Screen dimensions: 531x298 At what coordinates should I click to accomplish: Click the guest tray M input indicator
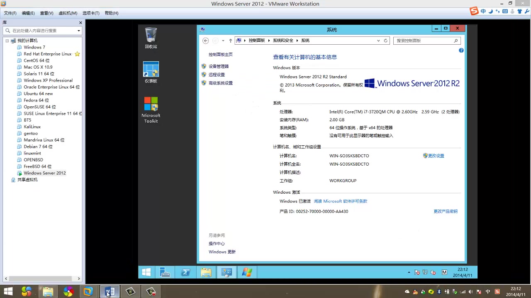tap(444, 272)
